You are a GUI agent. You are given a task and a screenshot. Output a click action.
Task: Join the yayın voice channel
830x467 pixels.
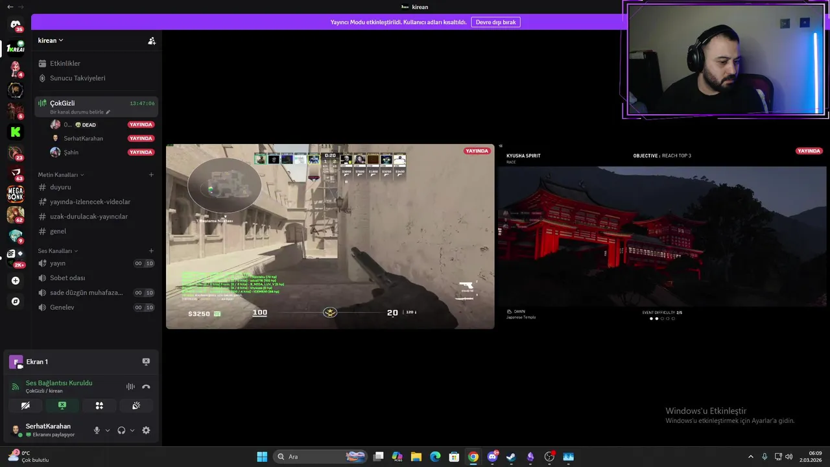tap(96, 263)
